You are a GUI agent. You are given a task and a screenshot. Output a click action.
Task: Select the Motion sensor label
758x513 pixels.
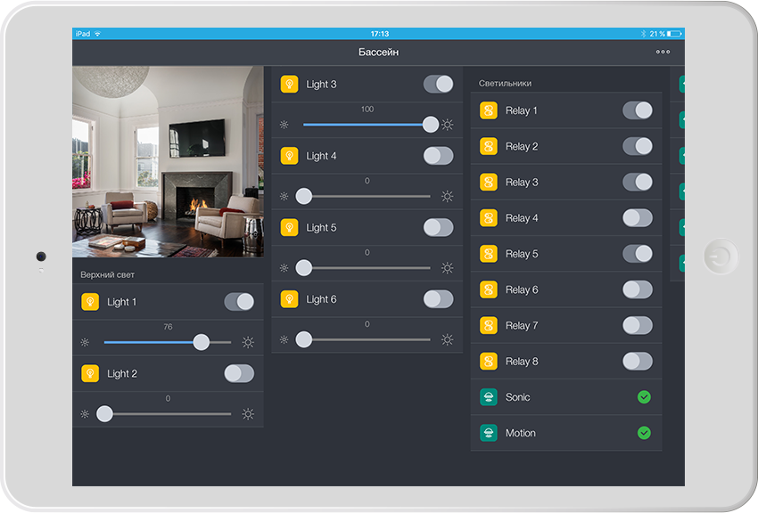[521, 433]
